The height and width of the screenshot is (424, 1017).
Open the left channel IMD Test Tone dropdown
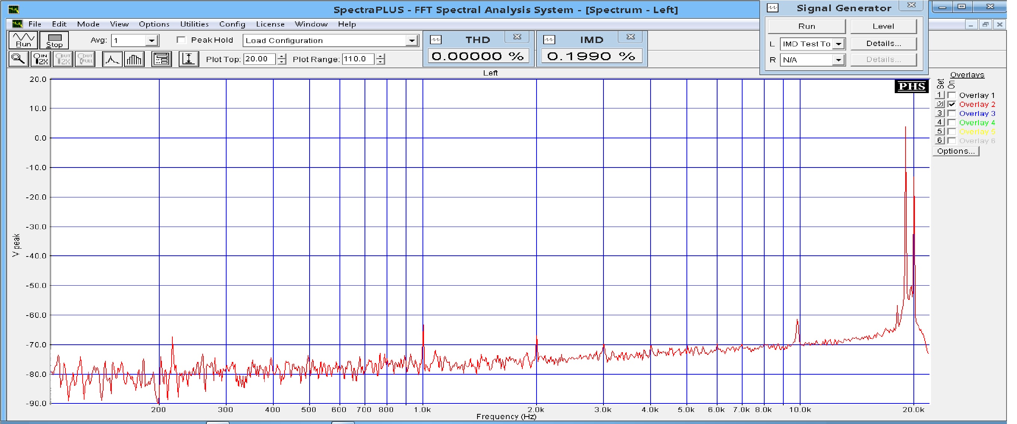tap(839, 44)
